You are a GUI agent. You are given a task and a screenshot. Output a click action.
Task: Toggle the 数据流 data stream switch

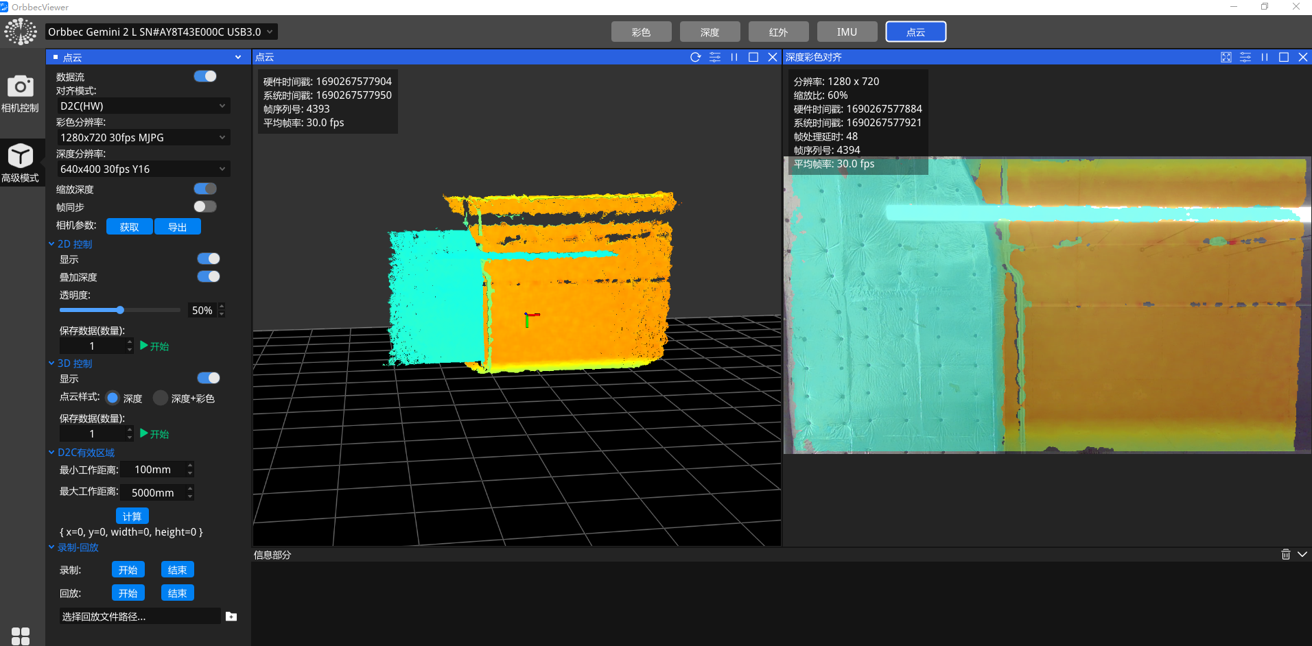click(205, 76)
